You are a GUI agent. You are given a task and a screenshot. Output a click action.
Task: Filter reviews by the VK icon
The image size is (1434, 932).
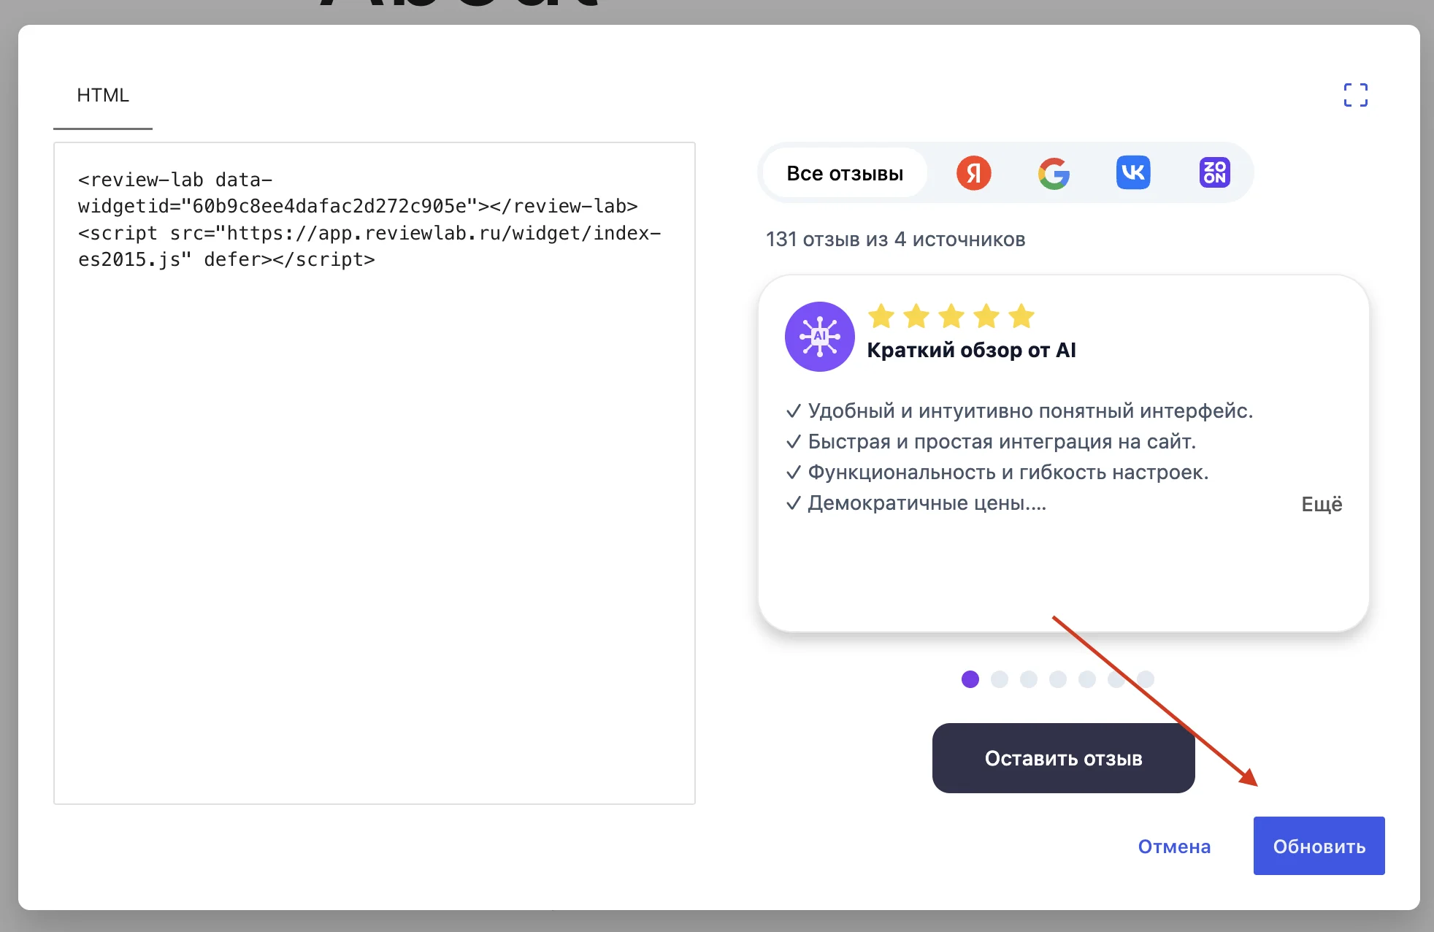pyautogui.click(x=1133, y=173)
